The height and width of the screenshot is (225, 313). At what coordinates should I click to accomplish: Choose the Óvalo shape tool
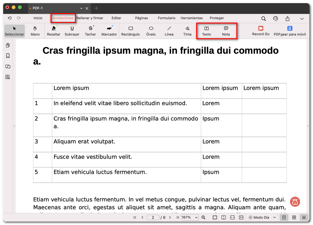(151, 31)
